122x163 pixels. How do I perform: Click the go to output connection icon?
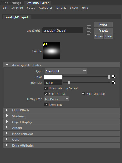point(89,33)
